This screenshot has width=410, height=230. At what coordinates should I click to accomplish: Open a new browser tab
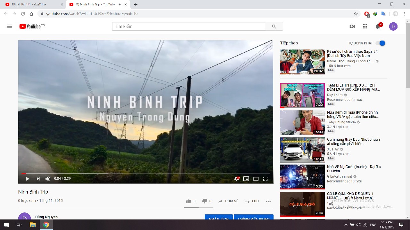(x=136, y=4)
